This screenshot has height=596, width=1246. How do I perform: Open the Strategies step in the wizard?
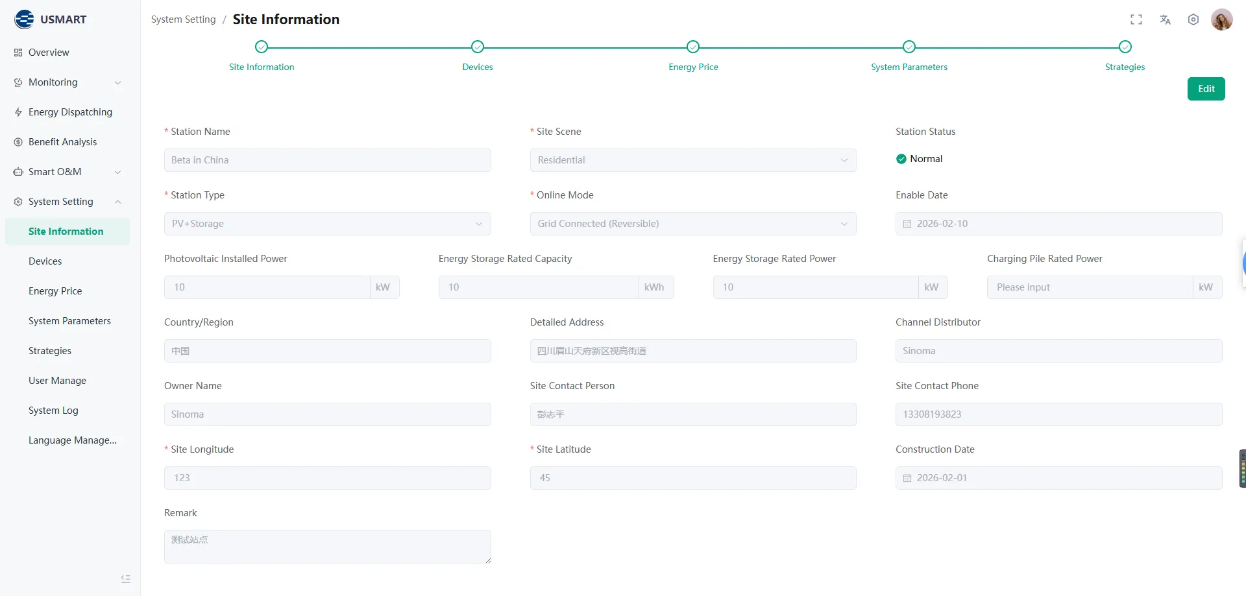click(x=1125, y=67)
